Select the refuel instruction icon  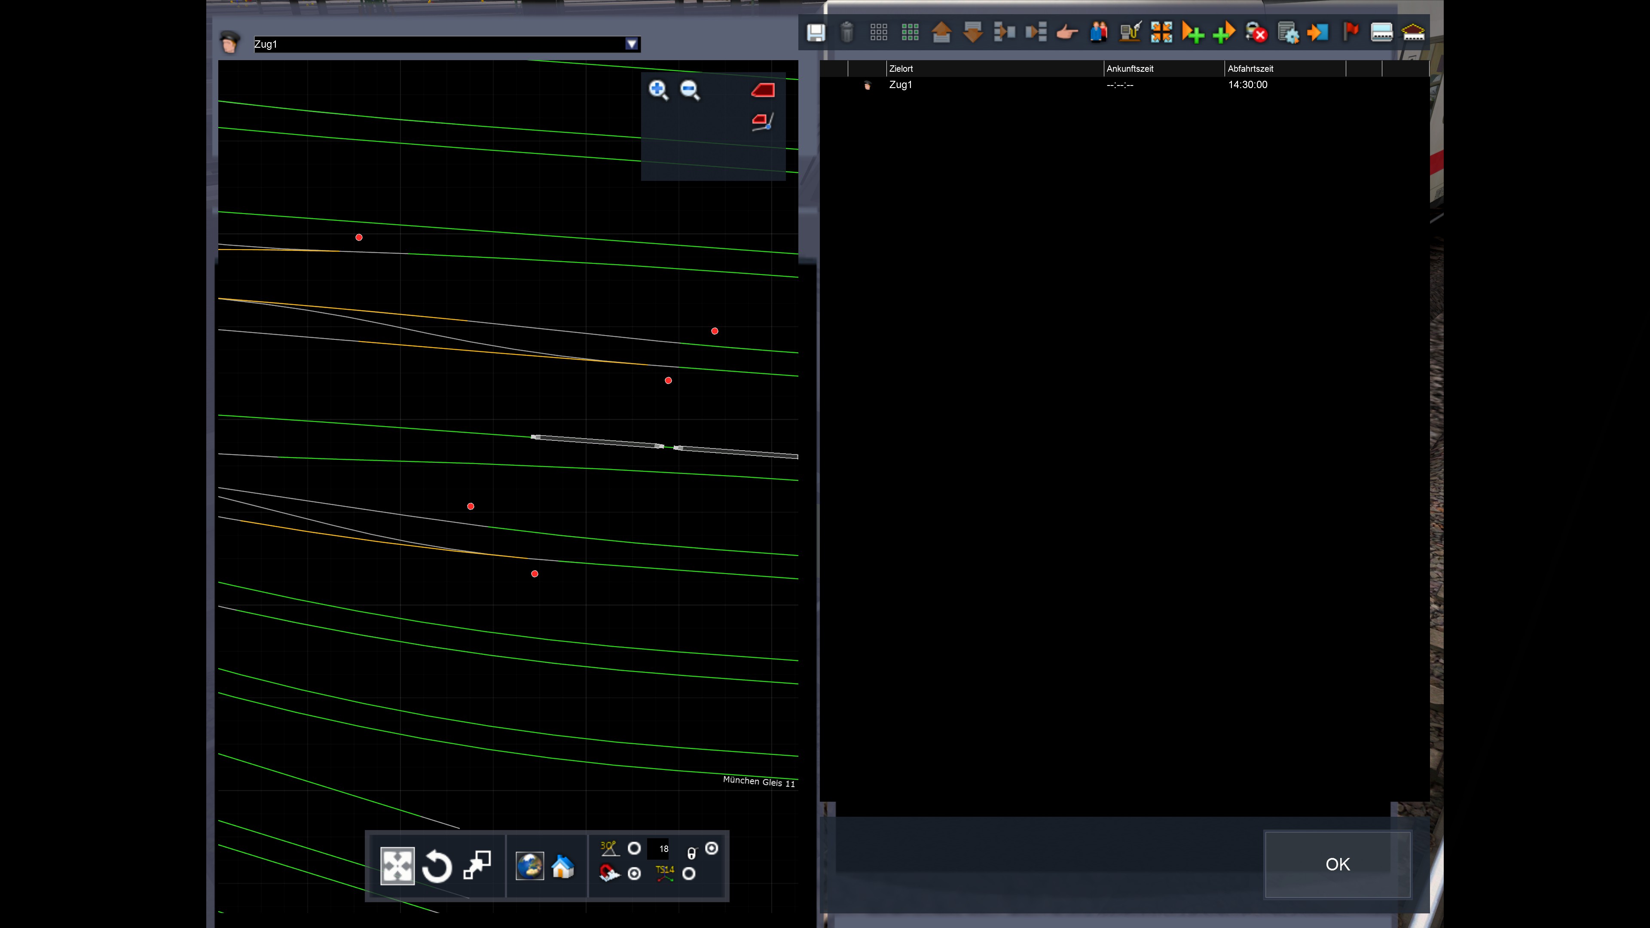(x=1130, y=32)
